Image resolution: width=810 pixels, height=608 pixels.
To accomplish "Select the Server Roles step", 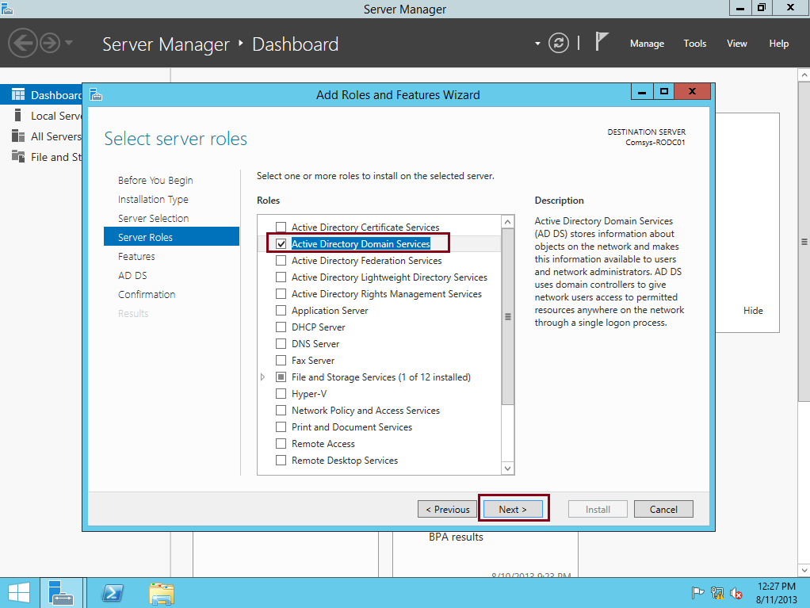I will tap(171, 236).
